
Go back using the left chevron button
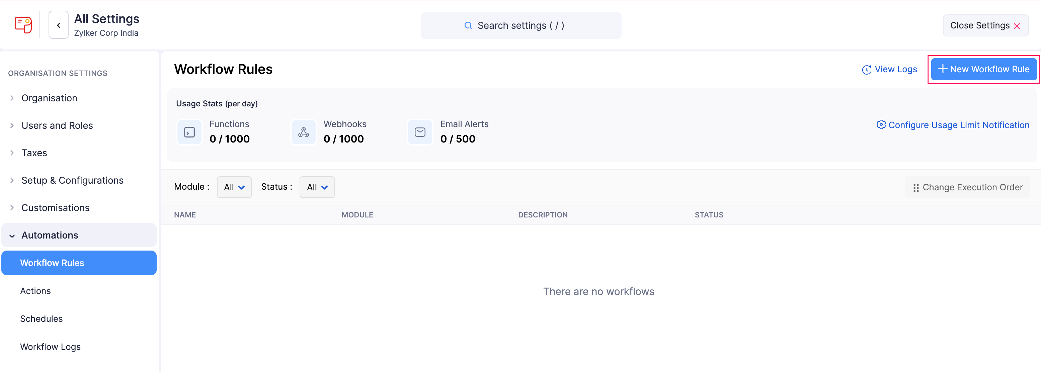[x=59, y=25]
